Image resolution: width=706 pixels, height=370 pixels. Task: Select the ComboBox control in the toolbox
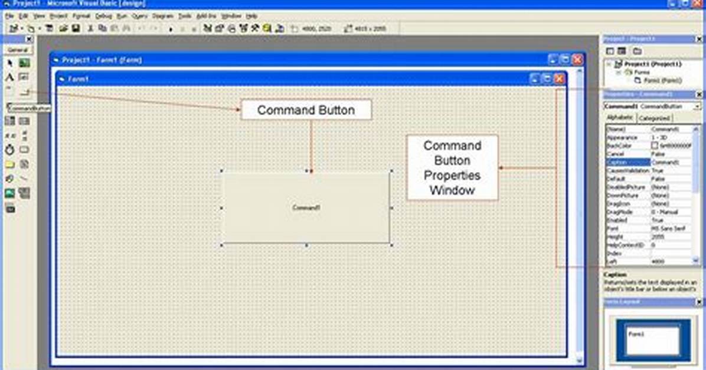[x=10, y=121]
